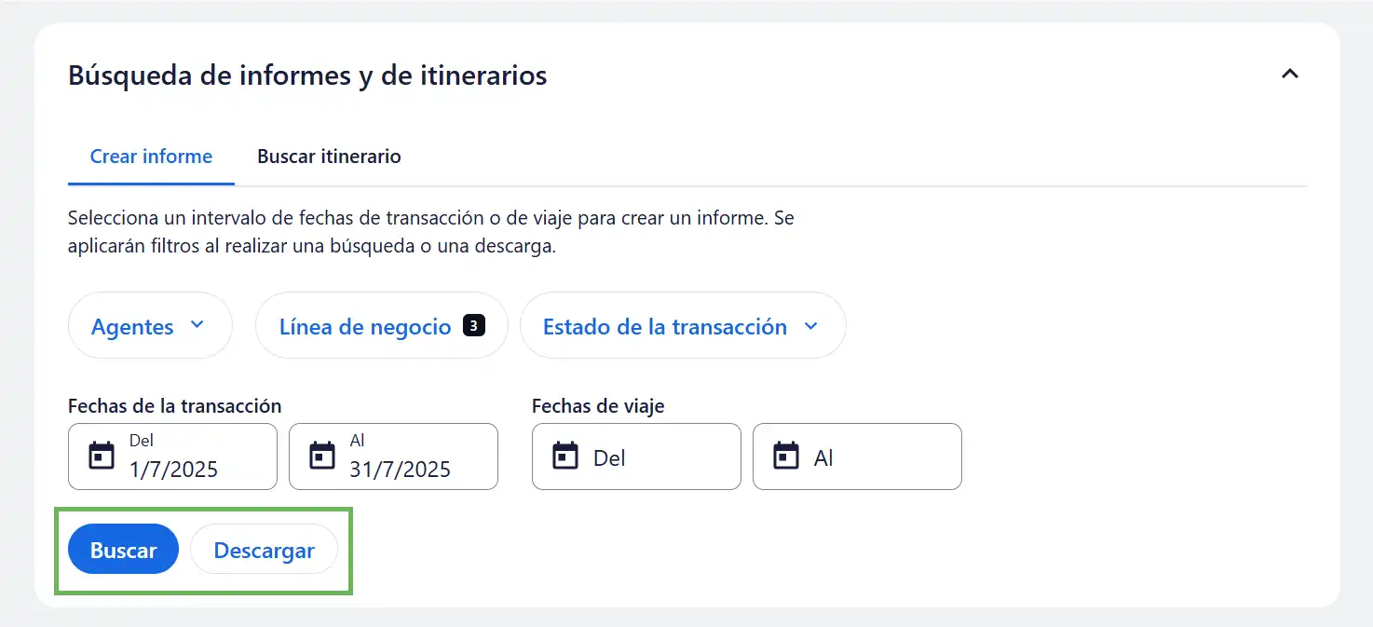The image size is (1373, 627).
Task: Expand the Estado de la transacción dropdown
Action: point(664,327)
